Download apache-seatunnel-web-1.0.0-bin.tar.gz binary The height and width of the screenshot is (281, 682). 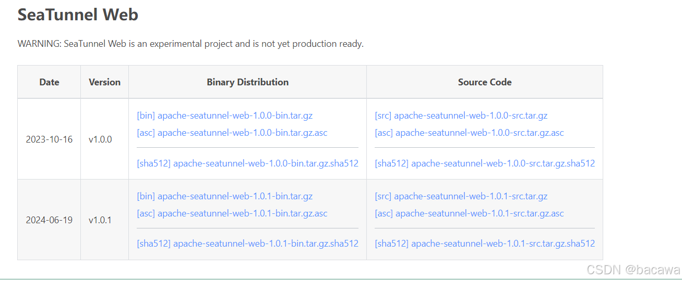pos(224,116)
